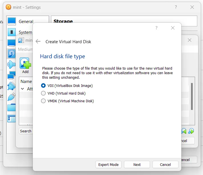Select VDI (VirtualBox Disk Image) option
Viewport: 203px width, 175px height.
67,86
